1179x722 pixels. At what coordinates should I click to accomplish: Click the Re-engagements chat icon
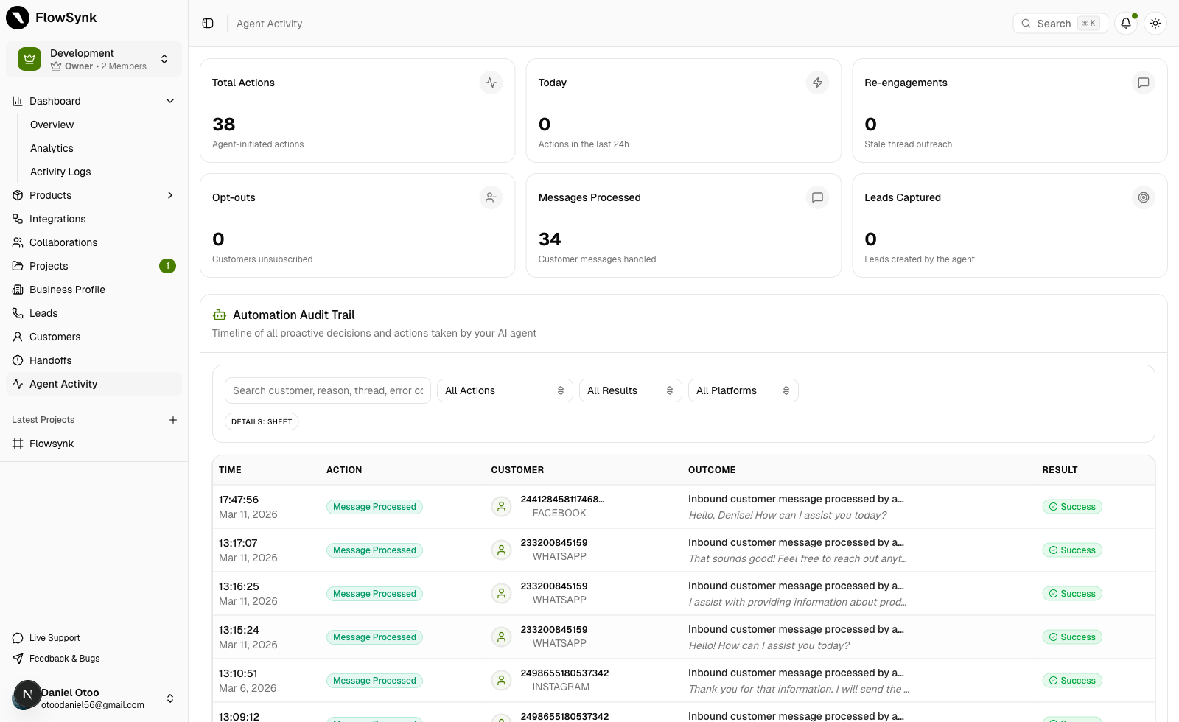(x=1143, y=83)
